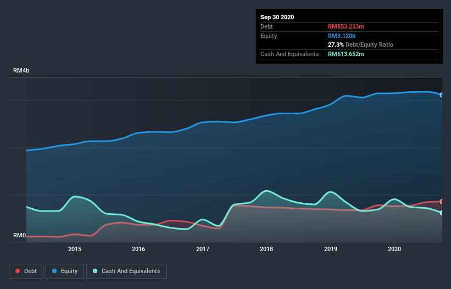
Task: Toggle the Equity legend button
Action: (x=65, y=271)
